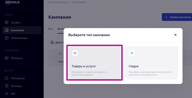Switch to the partly hidden Актив tab
The width and height of the screenshot is (192, 98).
(x=61, y=29)
